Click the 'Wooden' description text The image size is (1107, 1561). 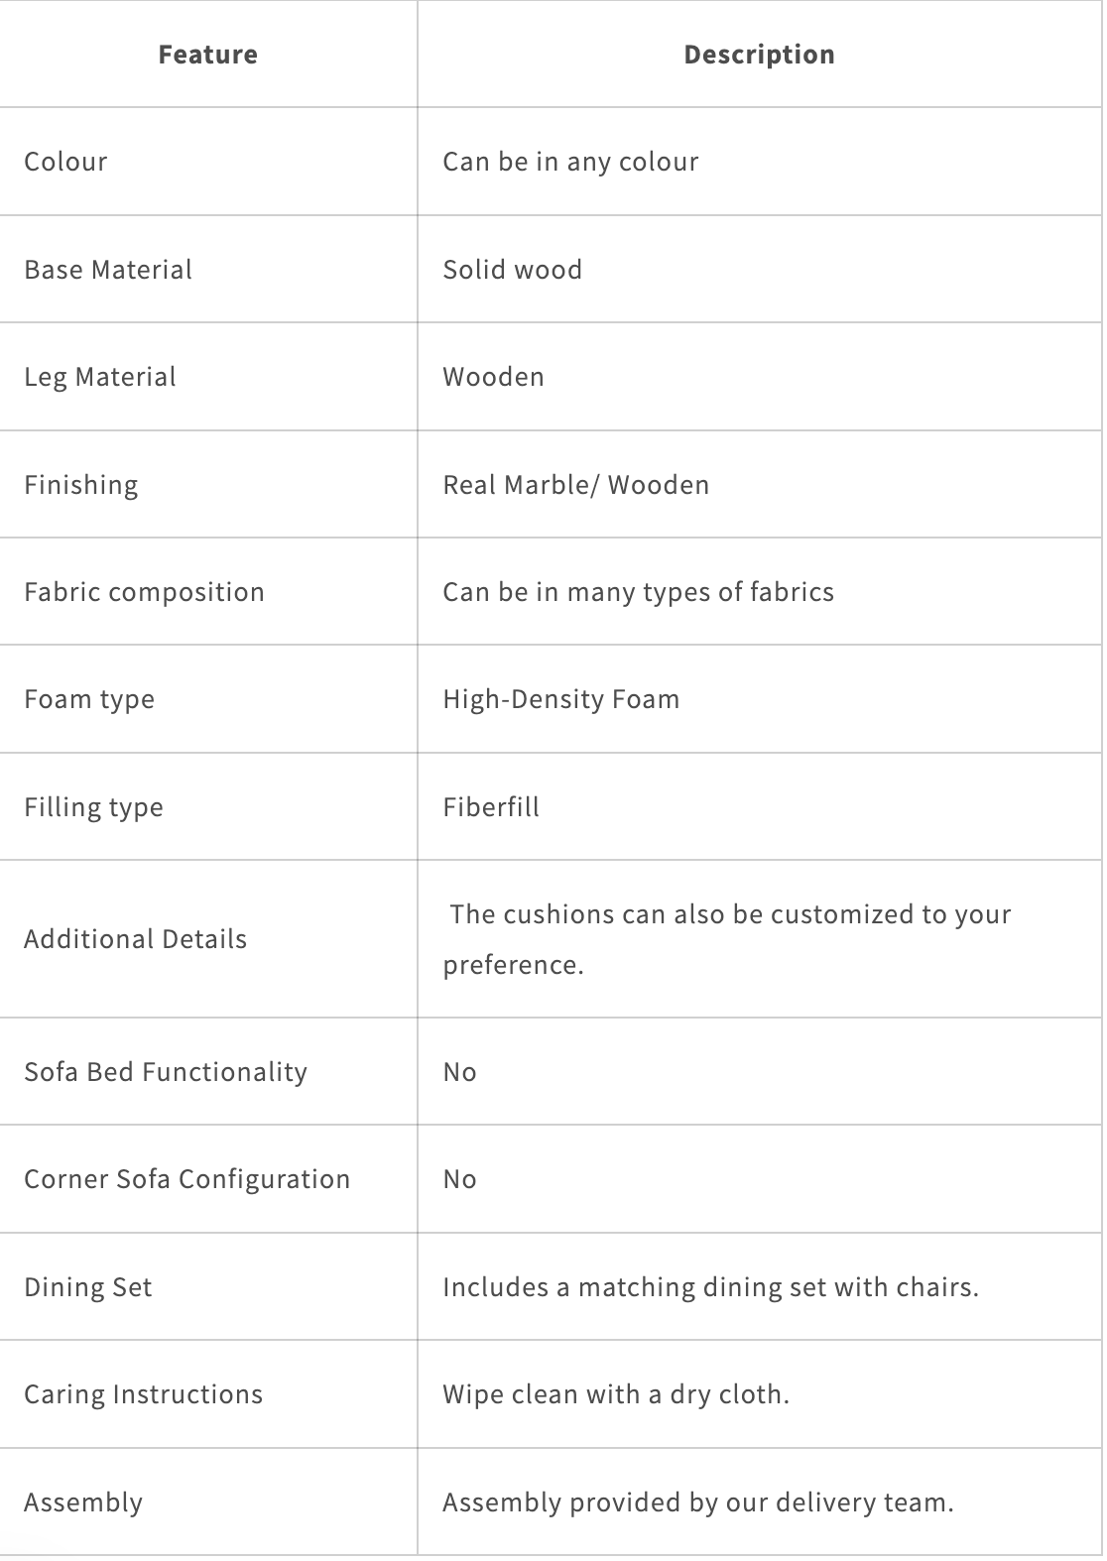[x=494, y=377]
